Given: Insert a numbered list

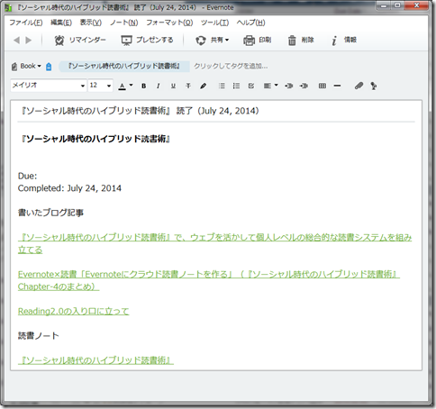Looking at the screenshot, I should coord(236,86).
